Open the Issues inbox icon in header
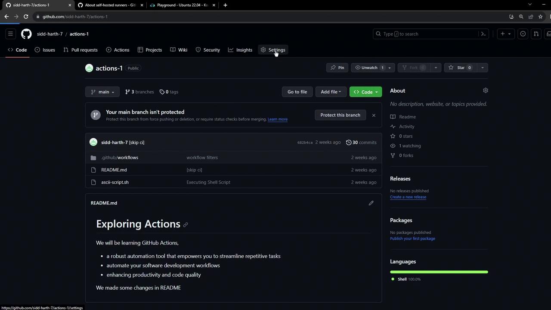551x310 pixels. click(523, 34)
